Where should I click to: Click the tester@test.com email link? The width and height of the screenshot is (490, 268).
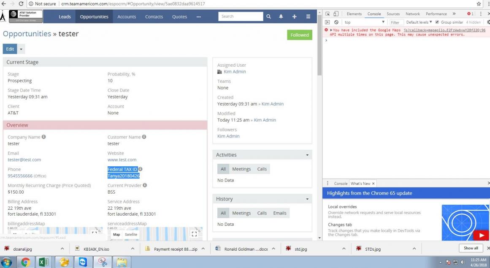(24, 160)
